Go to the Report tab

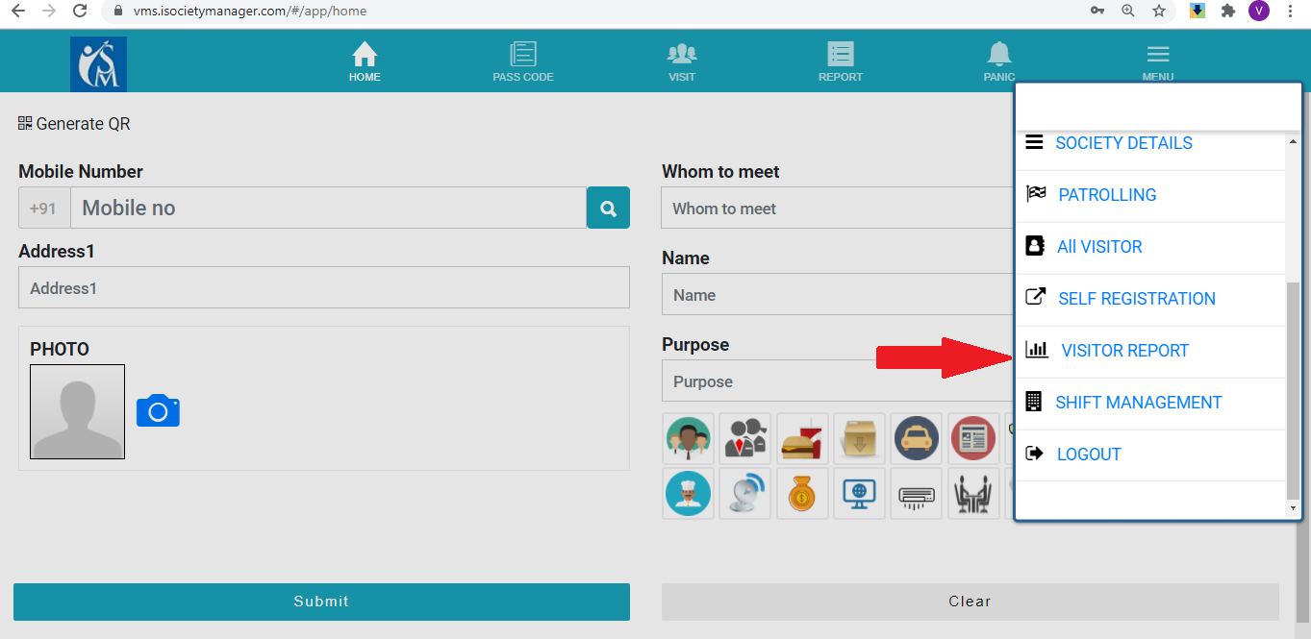pos(841,61)
